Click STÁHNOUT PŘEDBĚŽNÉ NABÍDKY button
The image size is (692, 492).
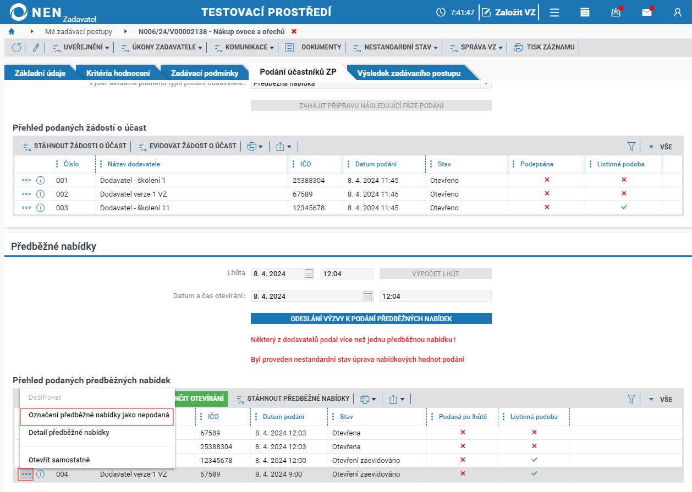click(293, 399)
